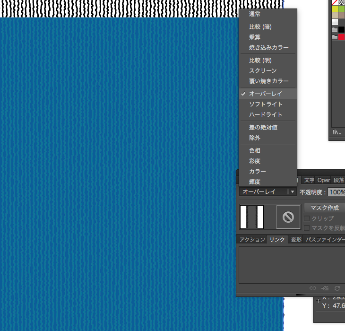Switch to the リンク tab

tap(277, 239)
